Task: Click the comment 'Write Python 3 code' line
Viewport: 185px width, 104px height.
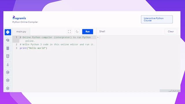Action: point(57,44)
